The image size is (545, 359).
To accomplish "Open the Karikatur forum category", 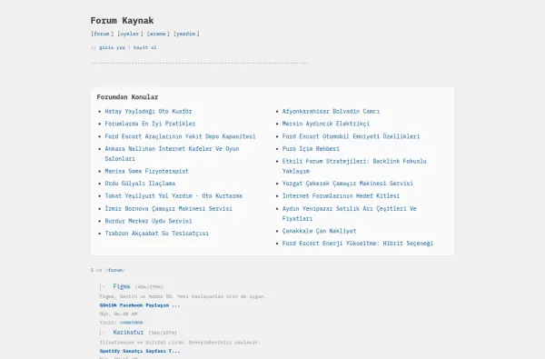I will pos(128,333).
